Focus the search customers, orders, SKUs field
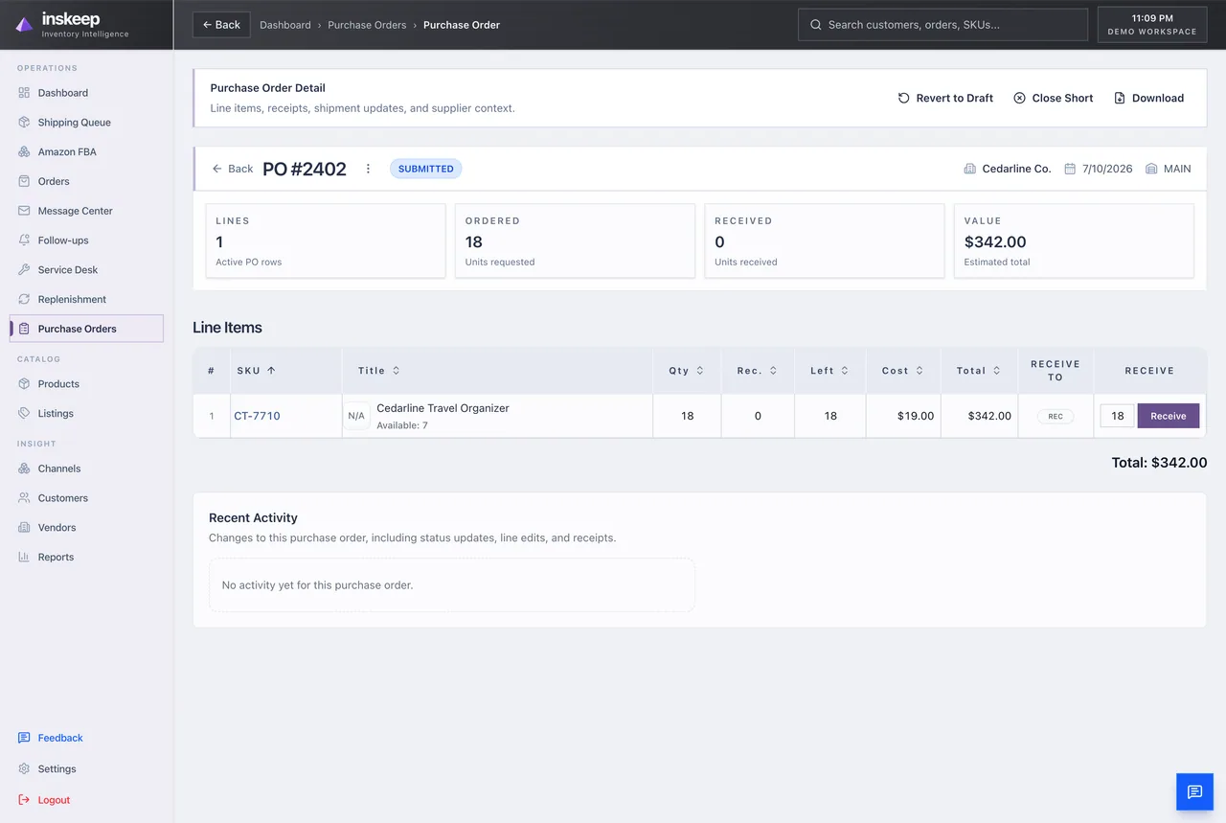This screenshot has width=1226, height=823. pyautogui.click(x=942, y=25)
